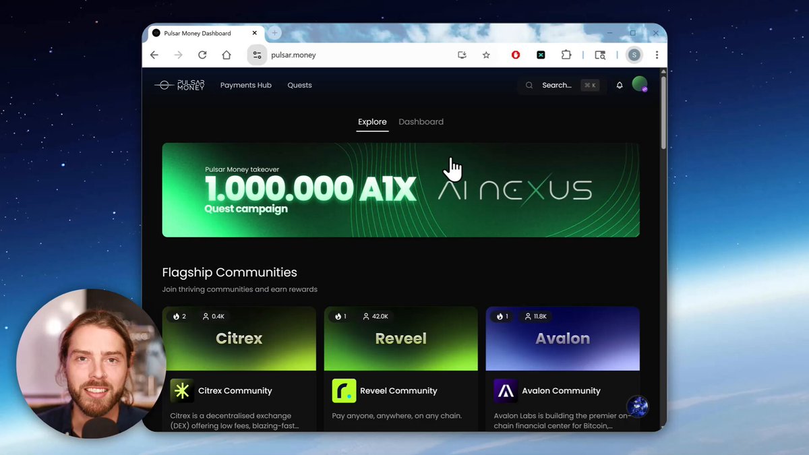Reload the pulsar.money page
This screenshot has width=809, height=455.
(202, 55)
